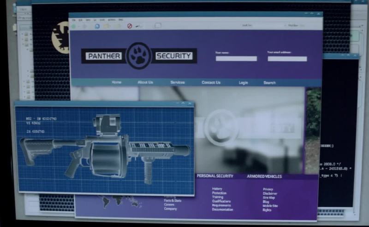
Task: Click the Panther Security paw logo
Action: 139,56
